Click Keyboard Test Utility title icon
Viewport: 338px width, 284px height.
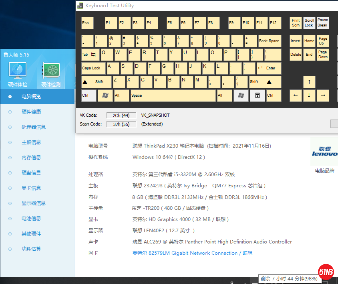[80, 6]
